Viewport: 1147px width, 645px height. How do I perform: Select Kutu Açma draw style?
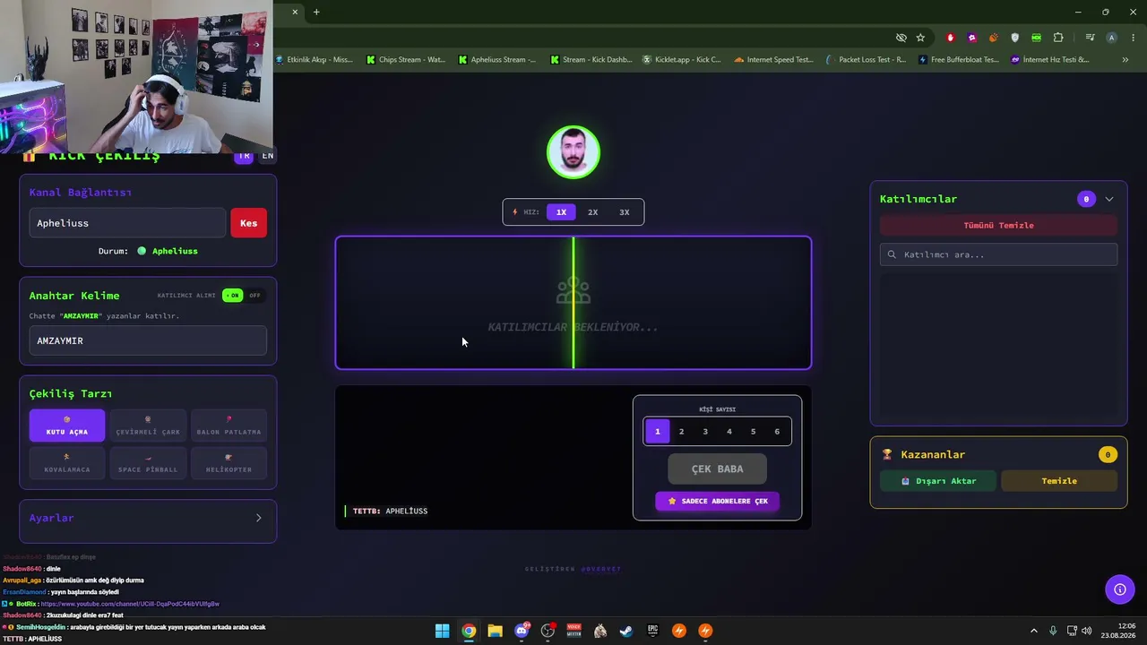pos(67,426)
